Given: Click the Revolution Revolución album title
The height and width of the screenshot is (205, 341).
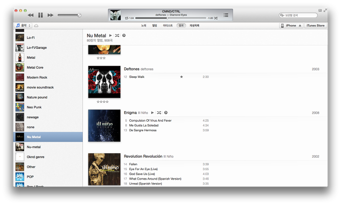Looking at the screenshot, I should (x=143, y=156).
